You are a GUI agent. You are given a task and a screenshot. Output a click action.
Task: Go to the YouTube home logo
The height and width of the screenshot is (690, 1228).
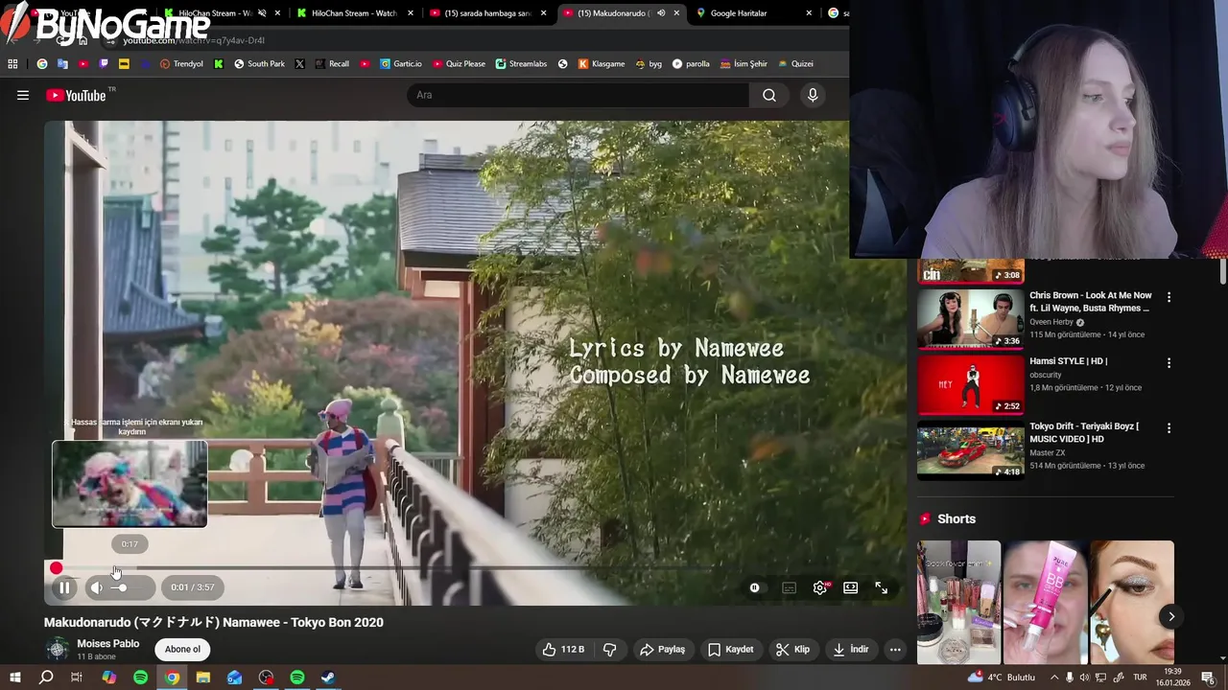click(76, 95)
